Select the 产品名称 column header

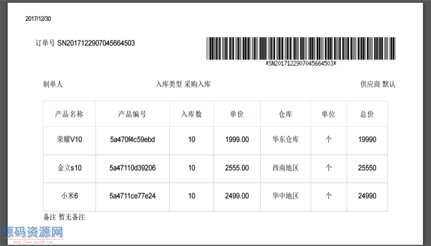pyautogui.click(x=69, y=113)
